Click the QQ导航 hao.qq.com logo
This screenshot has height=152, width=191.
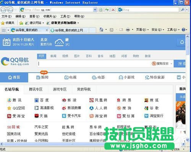15,61
